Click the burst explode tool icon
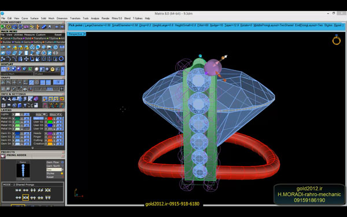The image size is (347, 217). (38, 58)
